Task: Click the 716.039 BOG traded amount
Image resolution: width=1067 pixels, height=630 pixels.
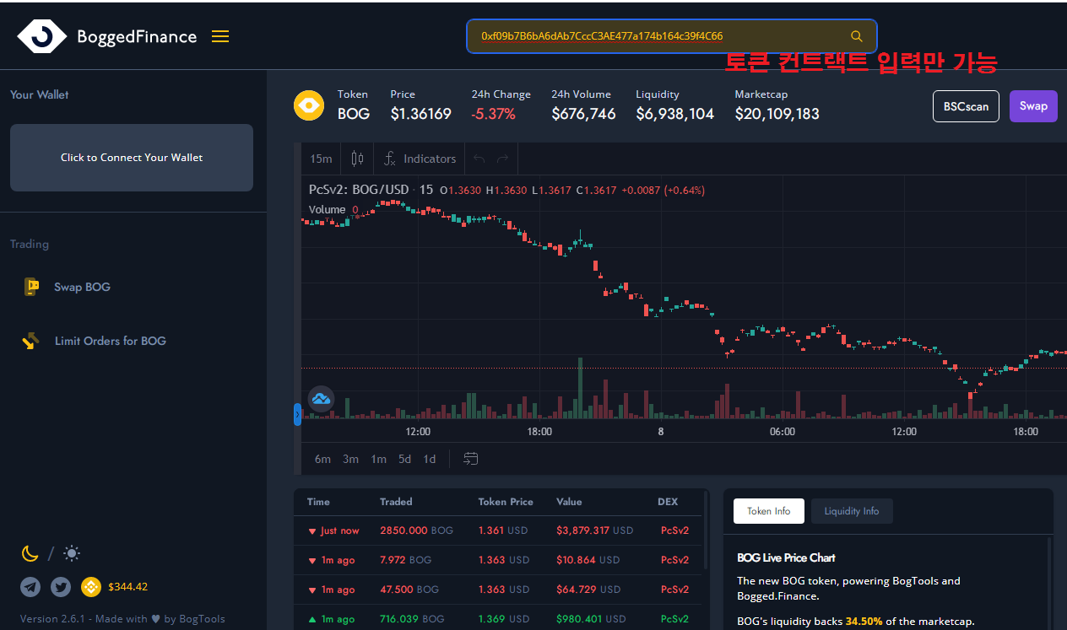Action: pyautogui.click(x=412, y=619)
